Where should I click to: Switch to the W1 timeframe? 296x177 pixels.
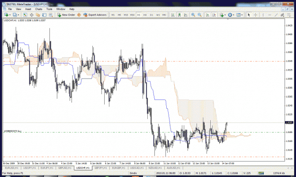pos(158,15)
